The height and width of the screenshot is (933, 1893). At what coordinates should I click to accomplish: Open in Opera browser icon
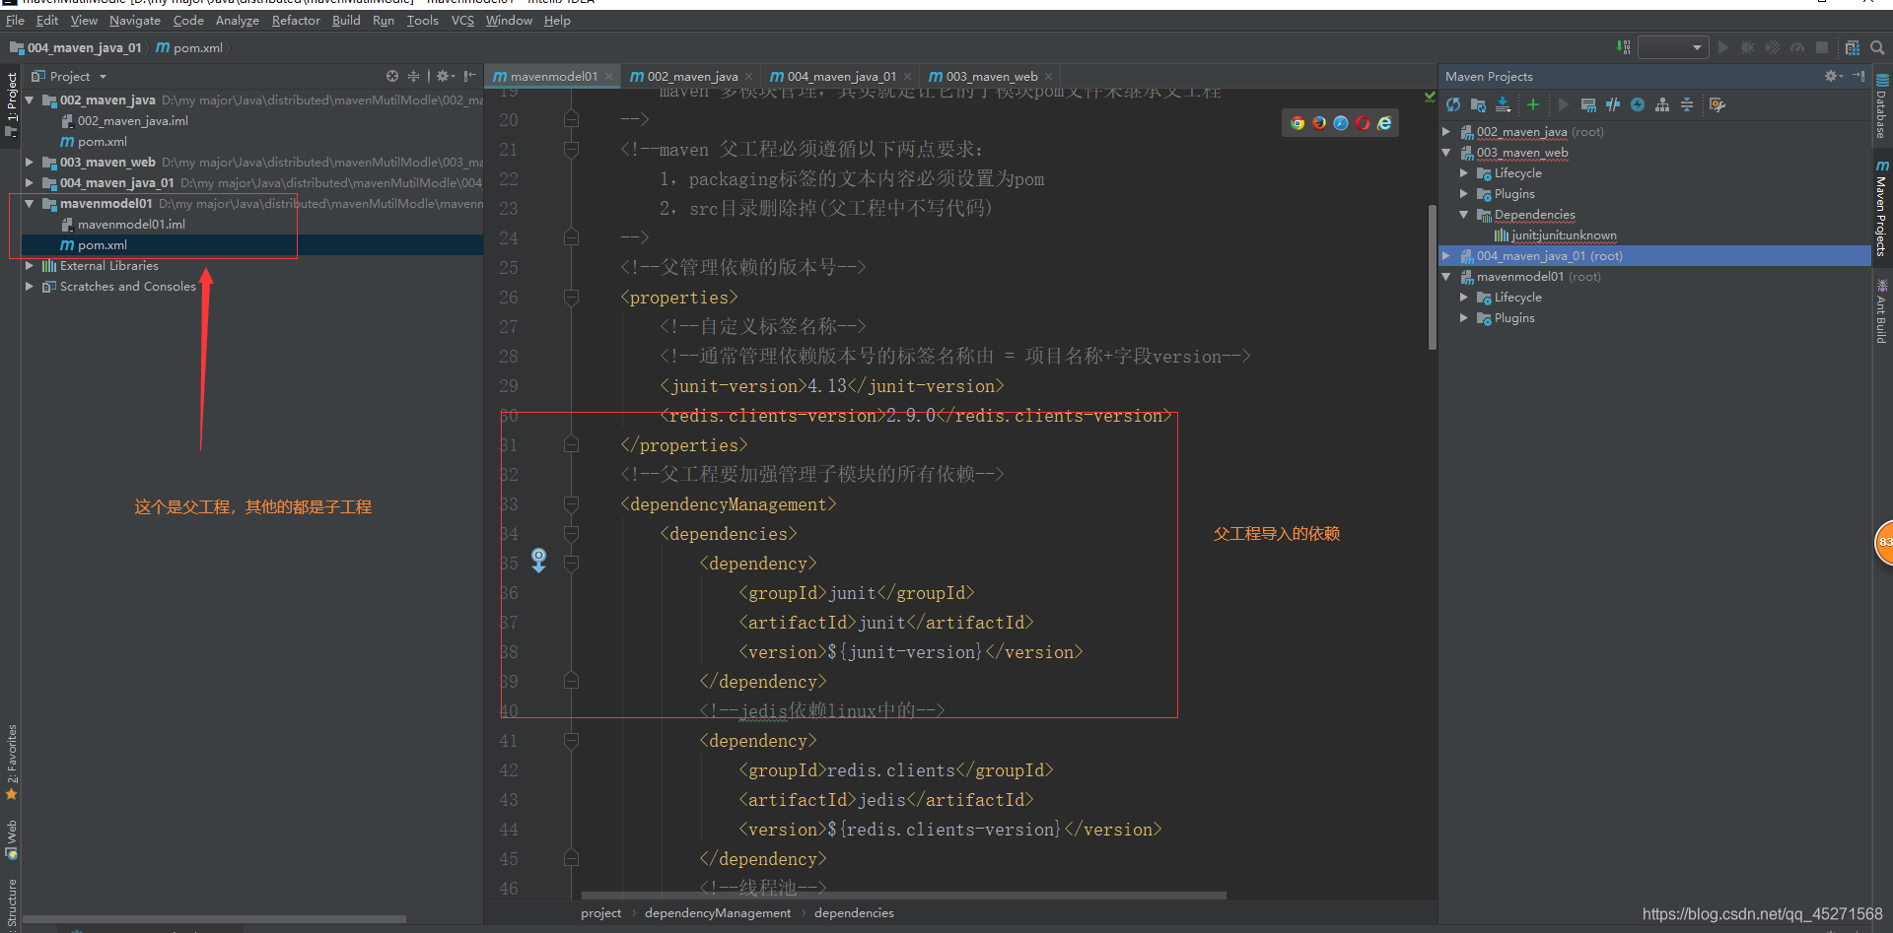pos(1363,123)
